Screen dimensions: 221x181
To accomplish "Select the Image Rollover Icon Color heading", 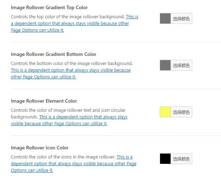I will (40, 148).
